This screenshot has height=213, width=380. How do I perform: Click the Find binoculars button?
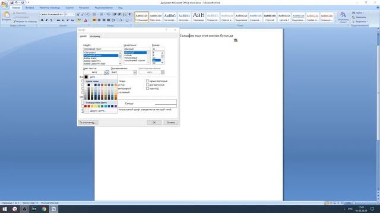pyautogui.click(x=359, y=13)
